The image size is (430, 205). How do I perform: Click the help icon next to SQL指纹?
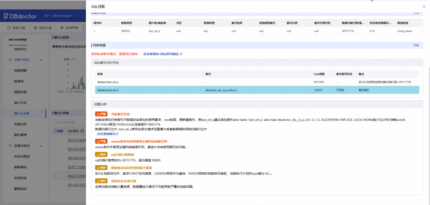click(82, 131)
